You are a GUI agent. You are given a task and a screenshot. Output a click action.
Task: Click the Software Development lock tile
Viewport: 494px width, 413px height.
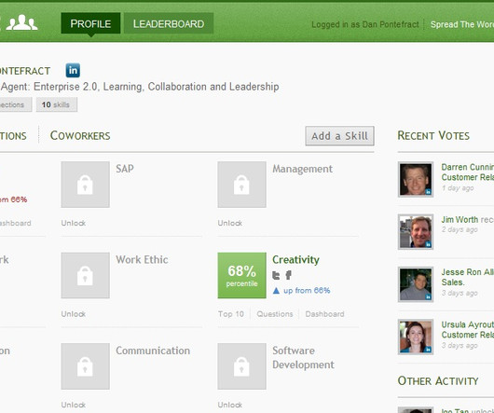241,366
